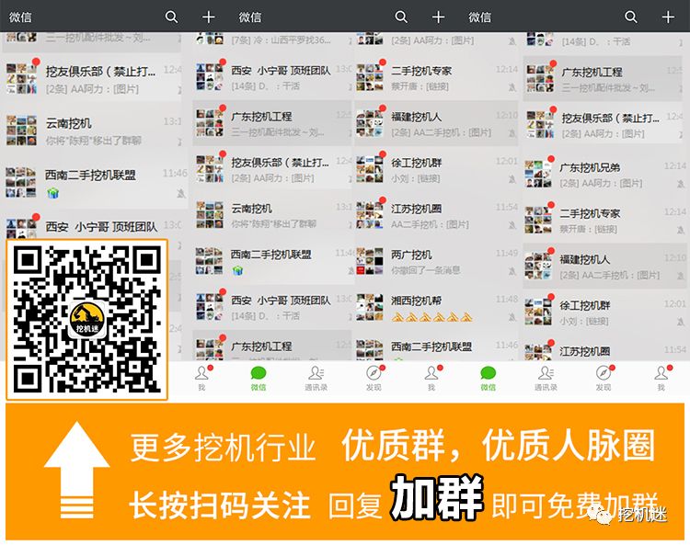The width and height of the screenshot is (690, 545).
Task: Select the left-hand green 微信 bottom tab
Action: click(x=259, y=379)
